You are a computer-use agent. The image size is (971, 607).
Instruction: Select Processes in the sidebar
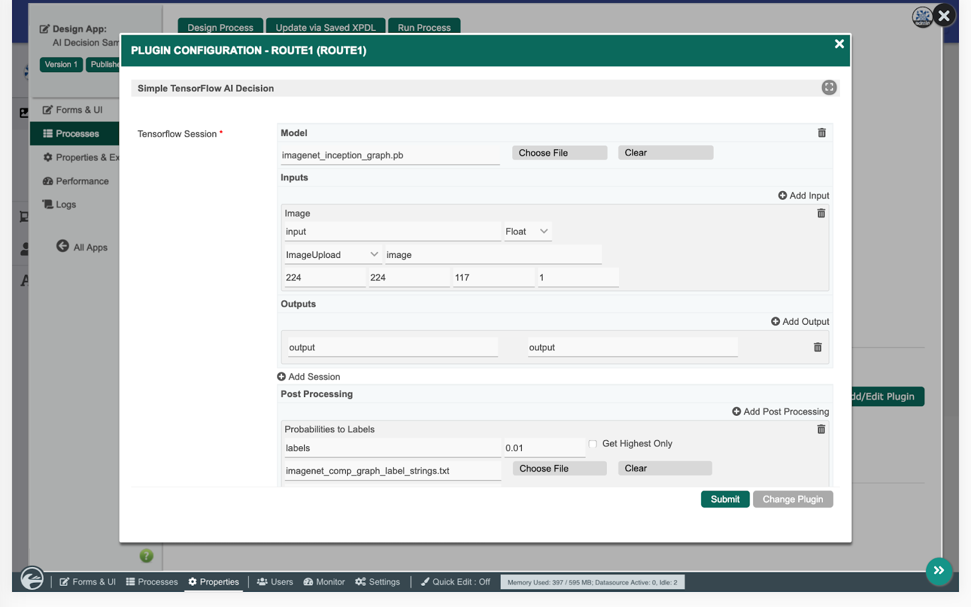click(74, 134)
